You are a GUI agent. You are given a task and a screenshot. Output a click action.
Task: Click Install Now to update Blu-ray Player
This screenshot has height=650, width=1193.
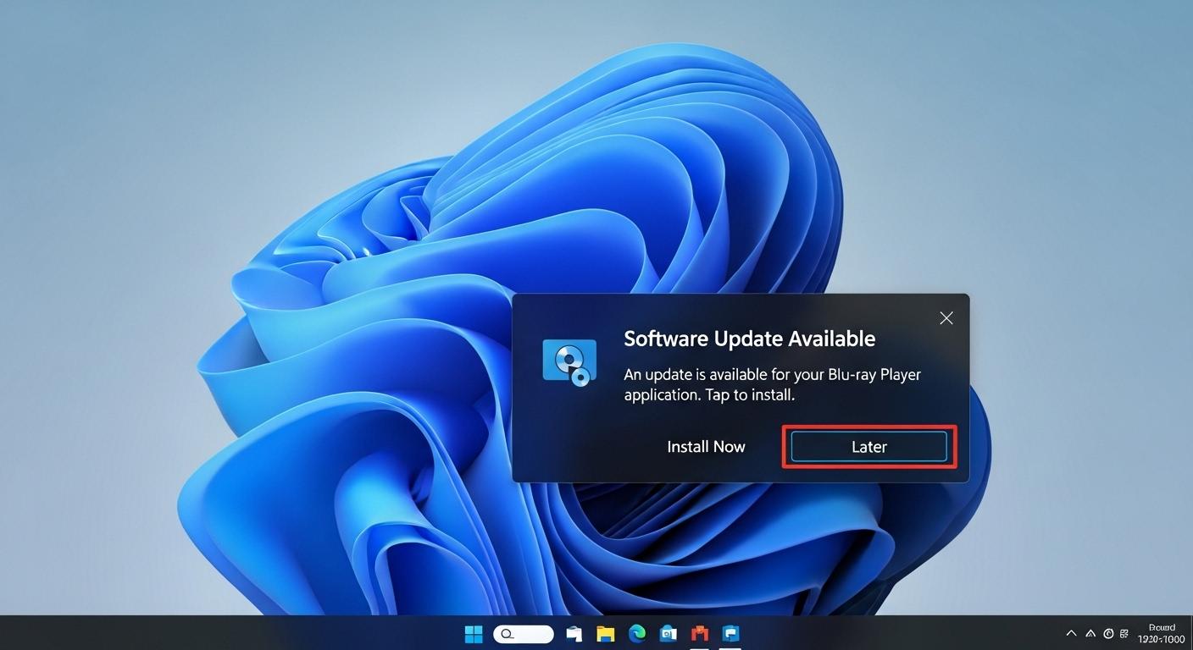(706, 447)
